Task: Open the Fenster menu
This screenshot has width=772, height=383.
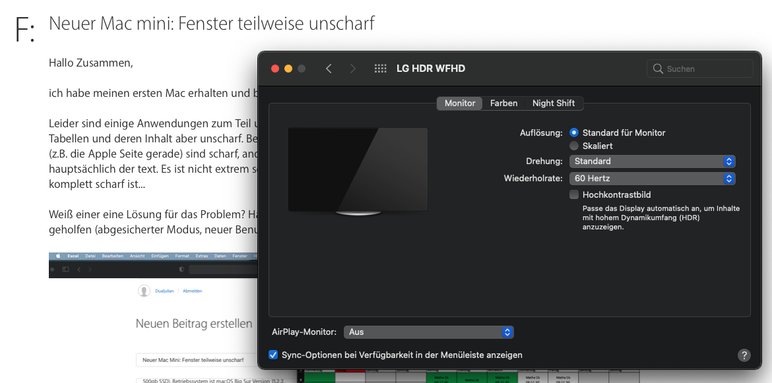Action: point(240,256)
